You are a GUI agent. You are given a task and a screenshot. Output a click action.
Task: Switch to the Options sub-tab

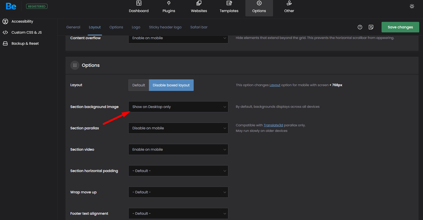pos(116,27)
